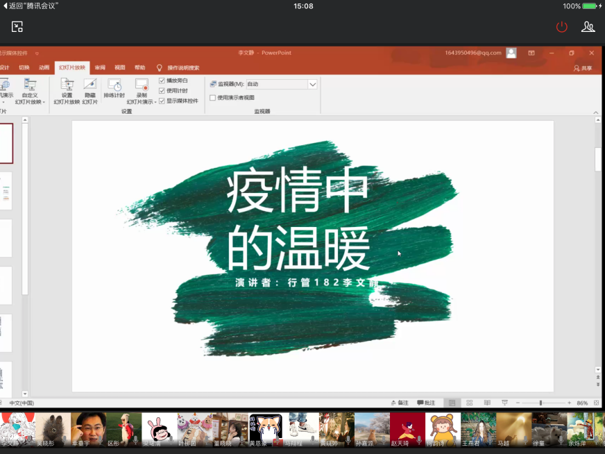This screenshot has height=454, width=605.
Task: Uncheck the 播放旁白 checkbox
Action: point(162,81)
